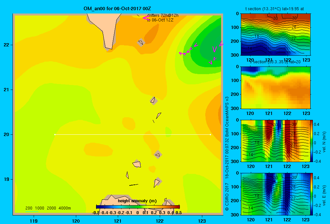Click the 300 depth tick on the temperature section
Screen dimensions: 330x224
[235, 55]
